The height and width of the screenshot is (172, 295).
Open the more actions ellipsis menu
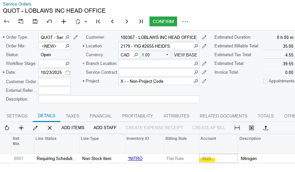click(185, 22)
